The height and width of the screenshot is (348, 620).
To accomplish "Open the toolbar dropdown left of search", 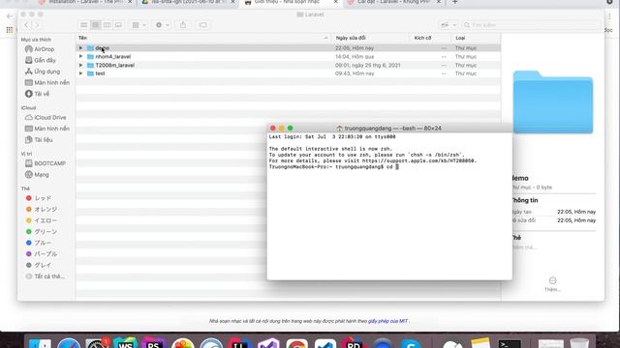I will point(448,25).
